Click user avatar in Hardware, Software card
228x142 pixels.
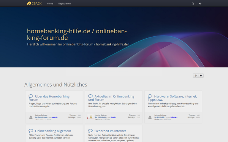150,117
